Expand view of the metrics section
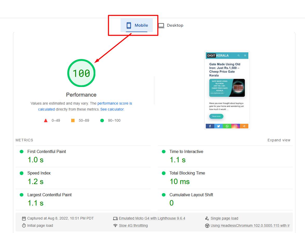The height and width of the screenshot is (233, 305). pyautogui.click(x=279, y=140)
